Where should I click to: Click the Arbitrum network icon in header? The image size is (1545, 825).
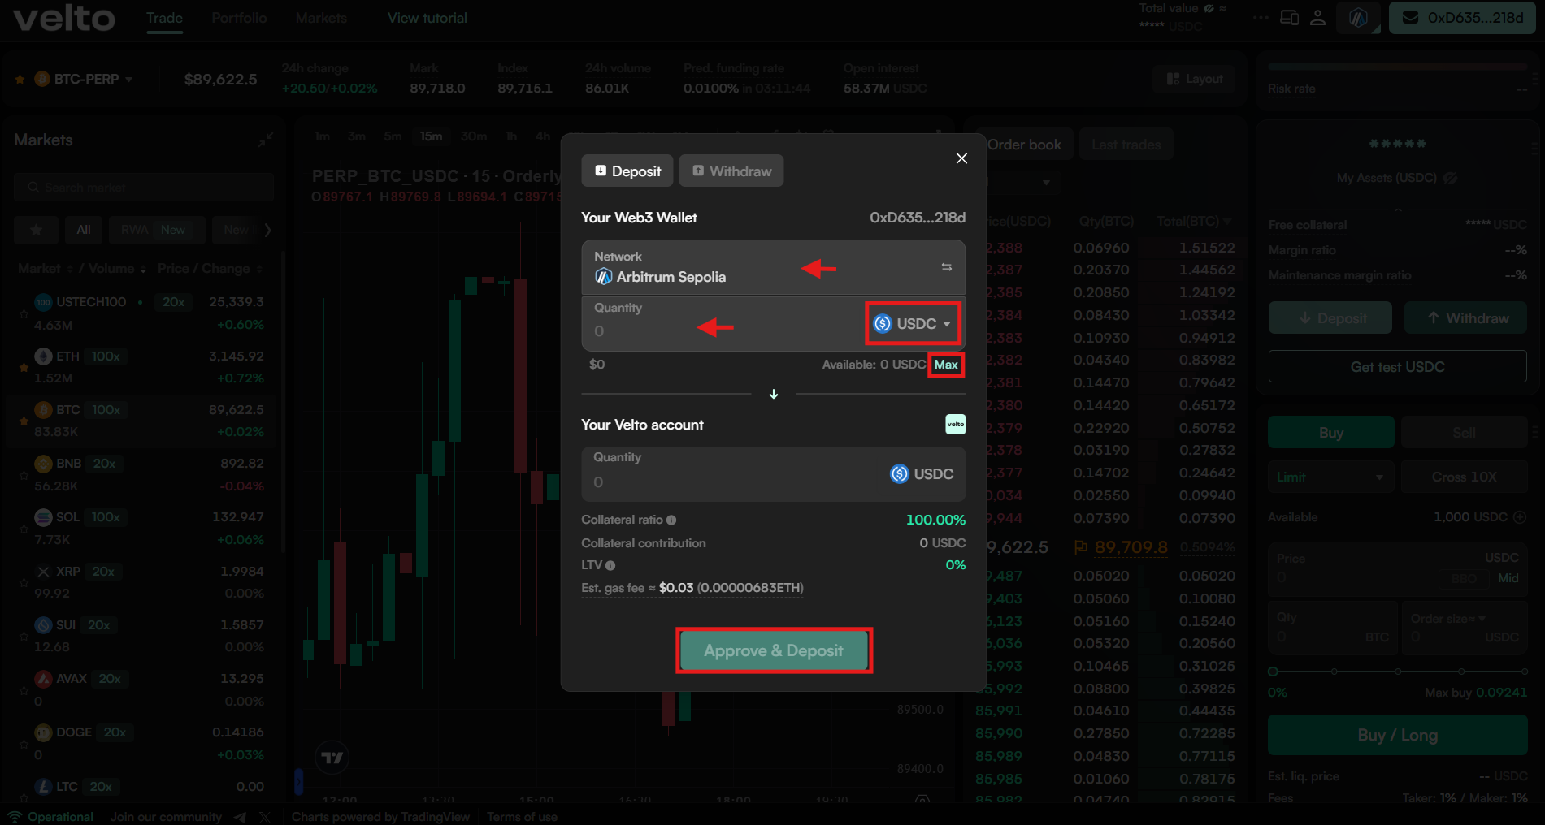tap(1358, 18)
